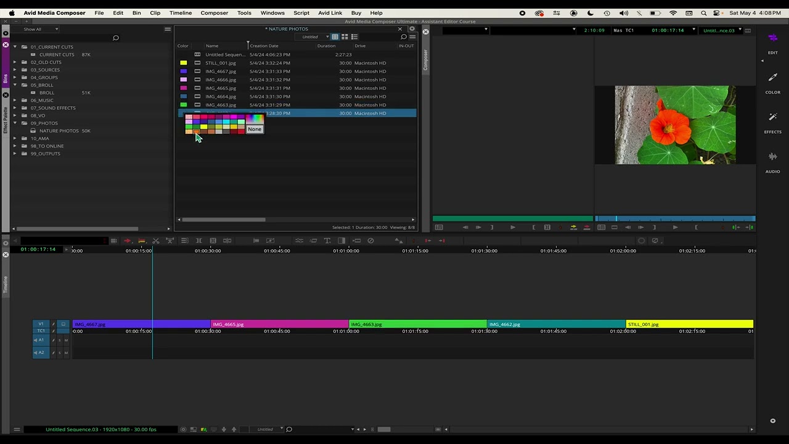This screenshot has width=789, height=444.
Task: Open the Composer menu
Action: (x=215, y=13)
